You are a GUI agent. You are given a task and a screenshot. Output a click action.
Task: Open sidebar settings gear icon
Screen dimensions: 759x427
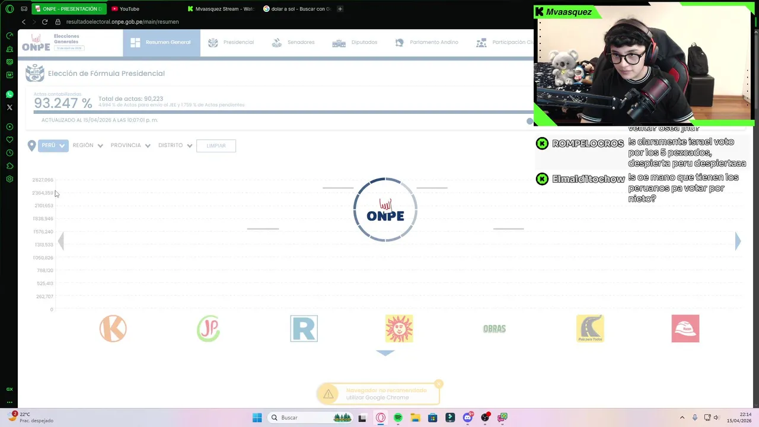pyautogui.click(x=9, y=179)
